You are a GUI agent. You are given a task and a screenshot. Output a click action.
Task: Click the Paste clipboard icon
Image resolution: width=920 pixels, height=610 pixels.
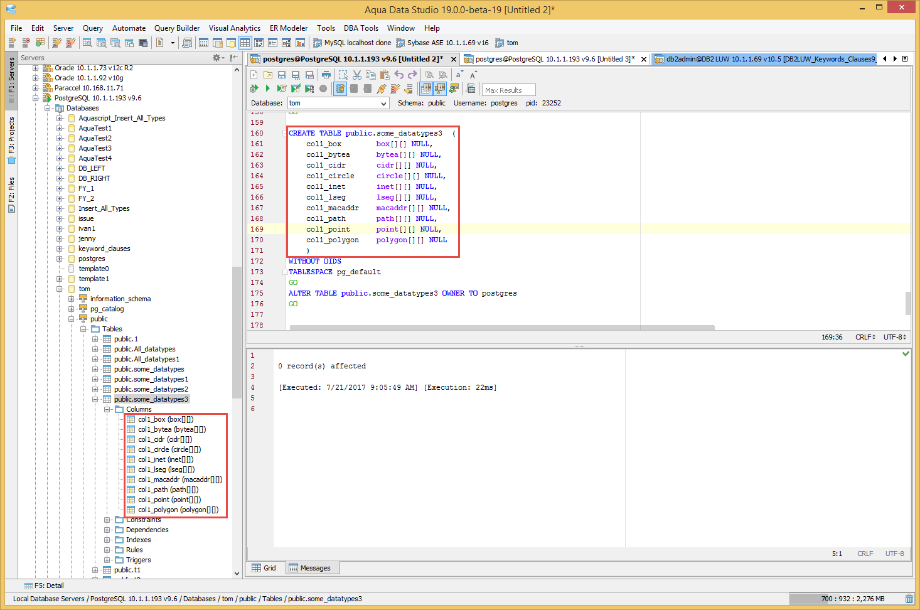point(385,75)
